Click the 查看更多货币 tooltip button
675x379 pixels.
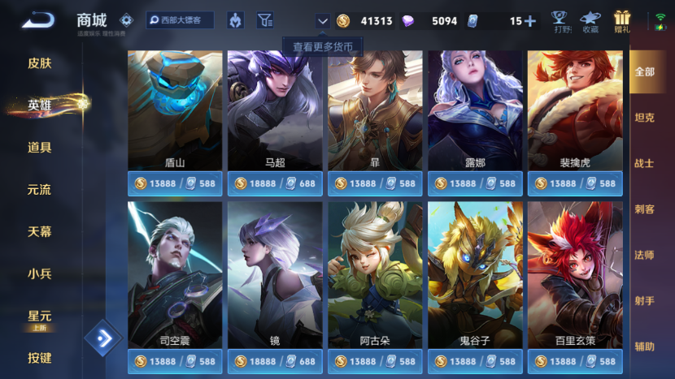[322, 46]
